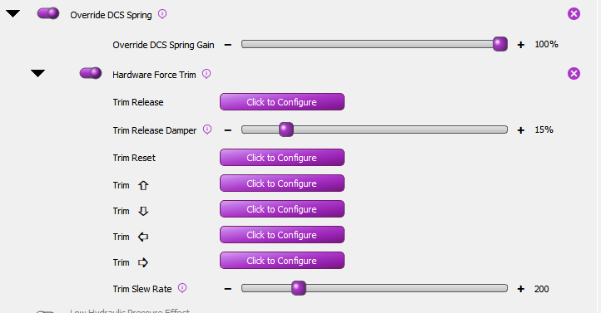601x313 pixels.
Task: Configure the Trim up arrow binding
Action: click(282, 183)
